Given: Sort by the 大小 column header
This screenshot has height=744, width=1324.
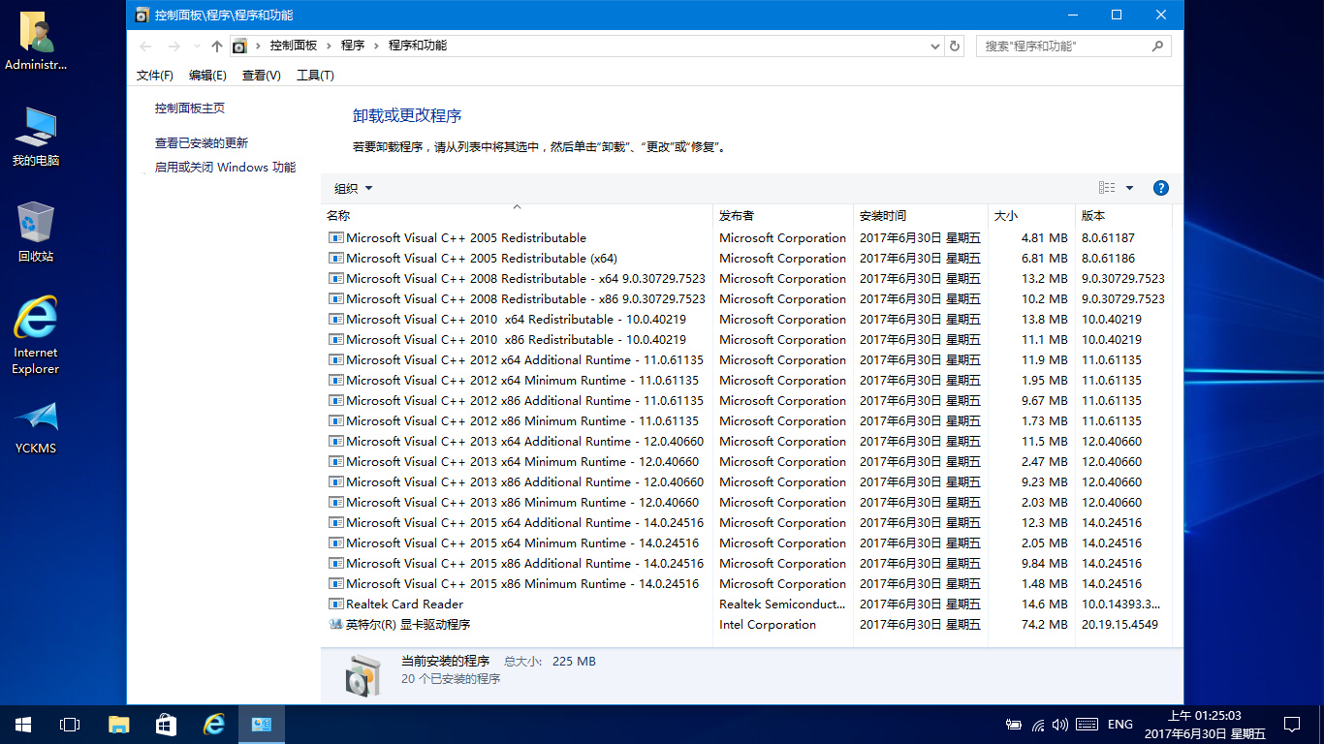Looking at the screenshot, I should (x=1006, y=215).
